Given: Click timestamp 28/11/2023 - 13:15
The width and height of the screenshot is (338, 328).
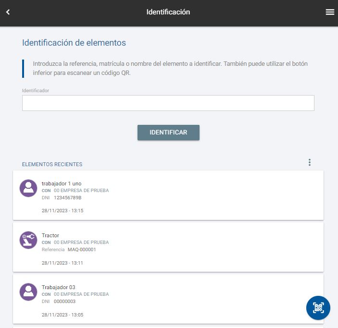Looking at the screenshot, I should click(x=63, y=211).
